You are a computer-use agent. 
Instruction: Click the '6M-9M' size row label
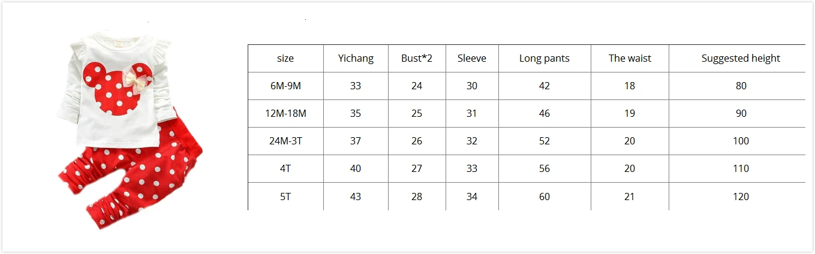(x=285, y=86)
